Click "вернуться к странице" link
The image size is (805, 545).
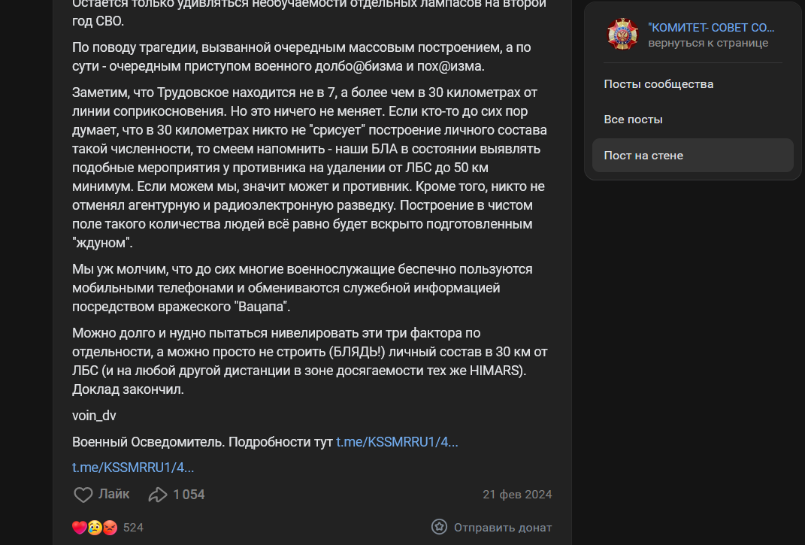coord(708,43)
